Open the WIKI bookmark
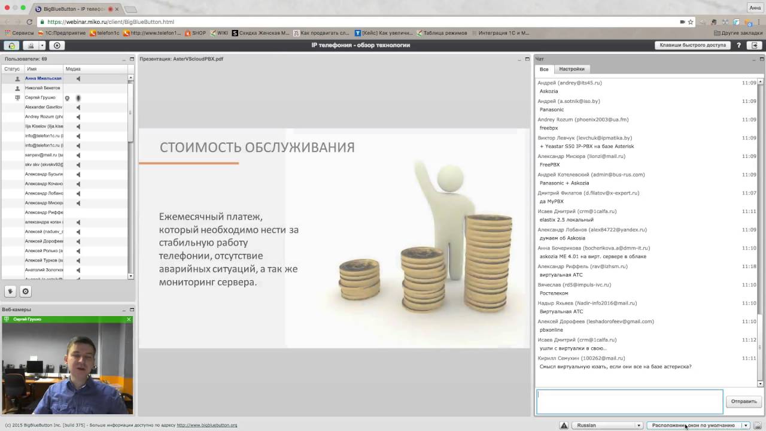 [x=219, y=33]
